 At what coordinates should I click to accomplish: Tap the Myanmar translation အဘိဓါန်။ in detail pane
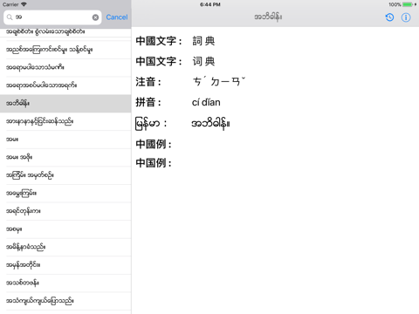coord(210,124)
